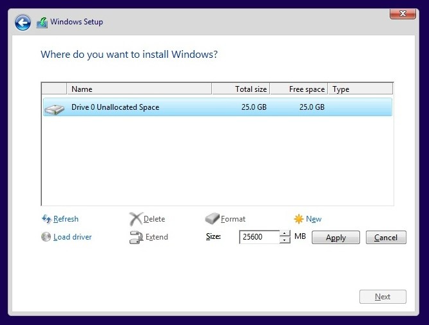Sort by the Type column header
429x325 pixels.
(x=360, y=89)
